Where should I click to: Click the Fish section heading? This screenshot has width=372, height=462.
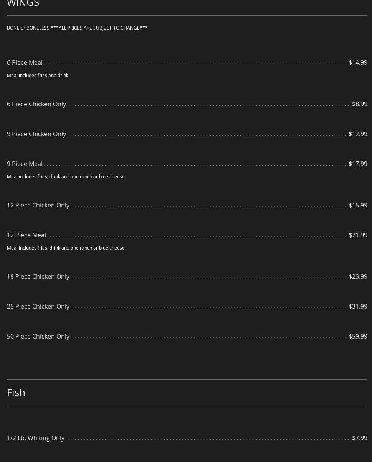16,392
